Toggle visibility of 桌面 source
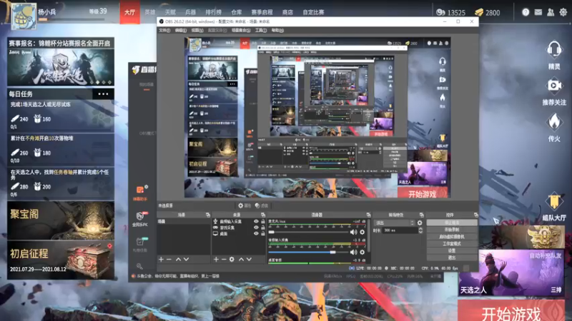 [x=256, y=234]
